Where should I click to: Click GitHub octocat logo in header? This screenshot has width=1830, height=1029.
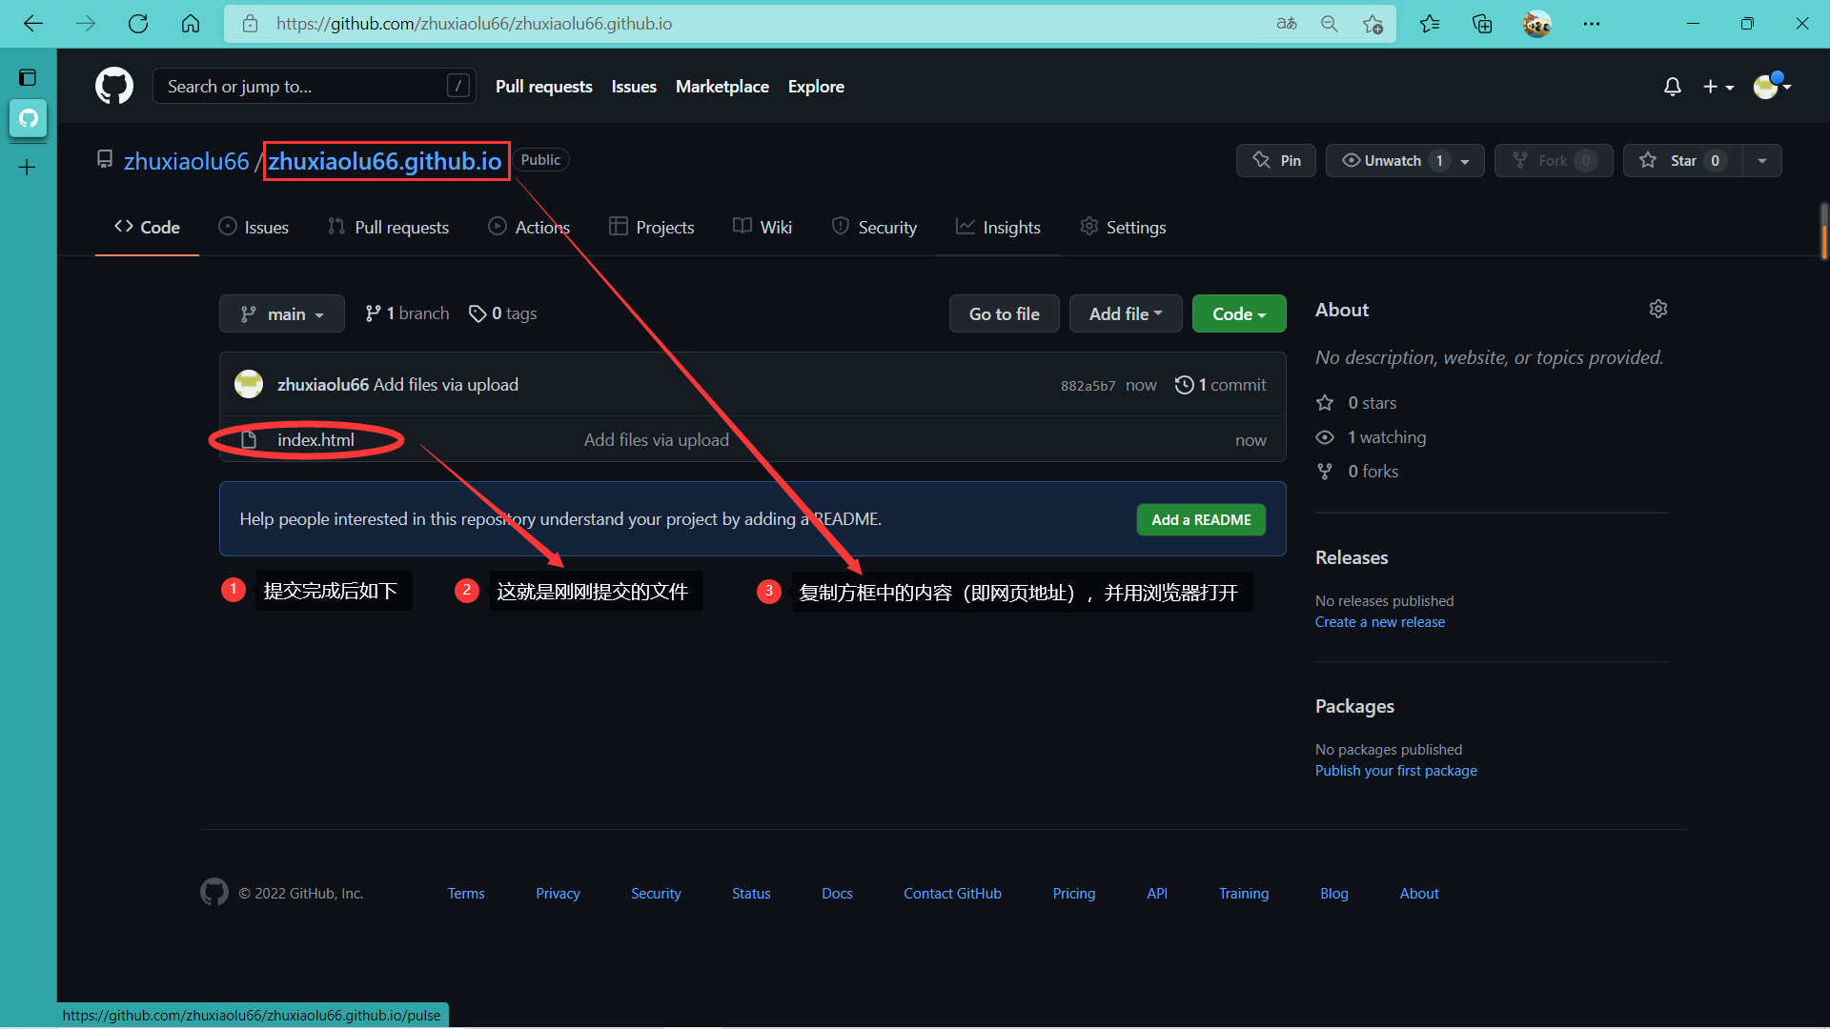114,86
